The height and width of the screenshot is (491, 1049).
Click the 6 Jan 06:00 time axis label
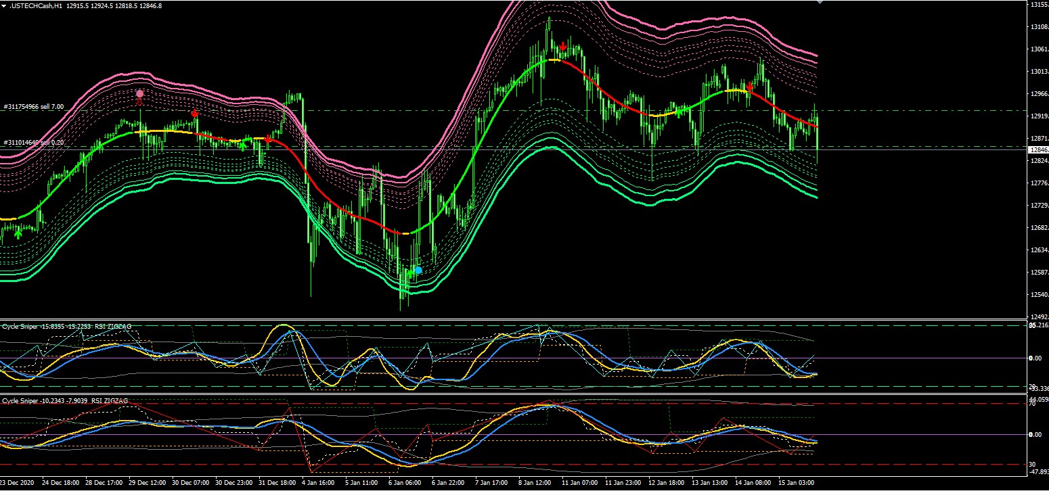404,484
